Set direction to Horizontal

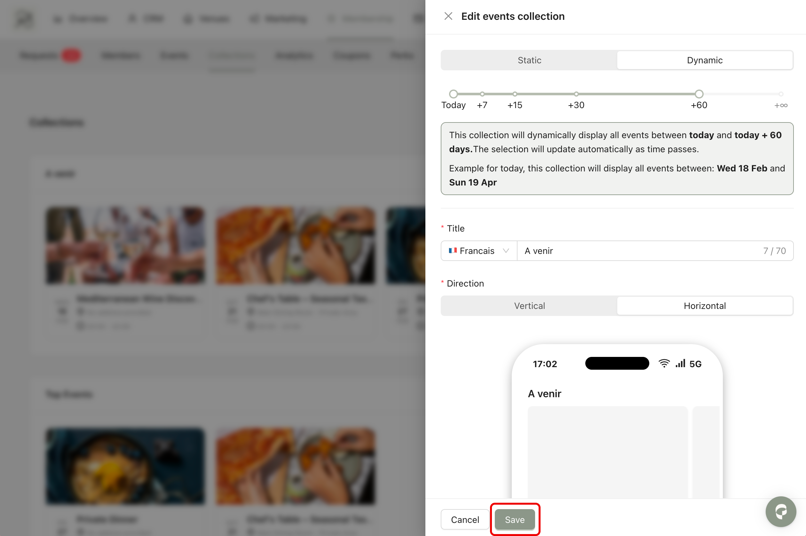705,306
